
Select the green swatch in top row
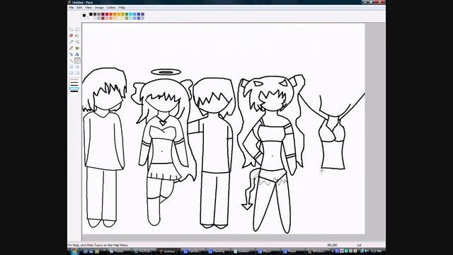127,14
